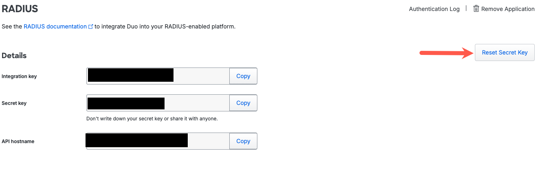Click the red arrow pointing at Reset
The image size is (538, 172).
tap(444, 52)
